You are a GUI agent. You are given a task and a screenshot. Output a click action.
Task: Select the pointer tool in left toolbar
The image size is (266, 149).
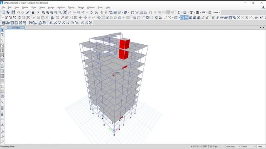click(2, 30)
